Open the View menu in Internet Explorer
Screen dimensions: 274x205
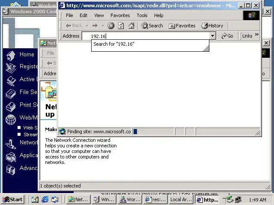click(x=99, y=15)
